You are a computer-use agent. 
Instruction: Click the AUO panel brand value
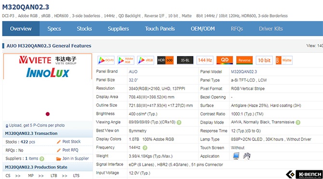pyautogui.click(x=133, y=72)
